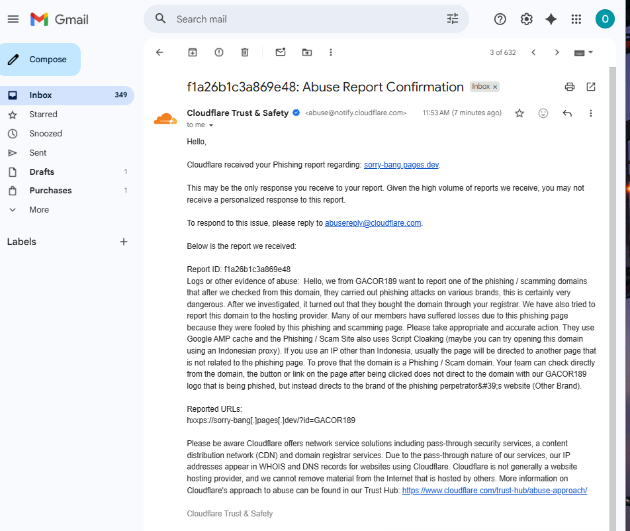Image resolution: width=630 pixels, height=531 pixels.
Task: Show details next to "to me"
Action: click(x=211, y=125)
